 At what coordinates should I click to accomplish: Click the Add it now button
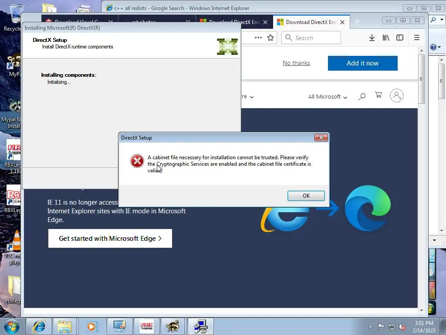coord(362,63)
